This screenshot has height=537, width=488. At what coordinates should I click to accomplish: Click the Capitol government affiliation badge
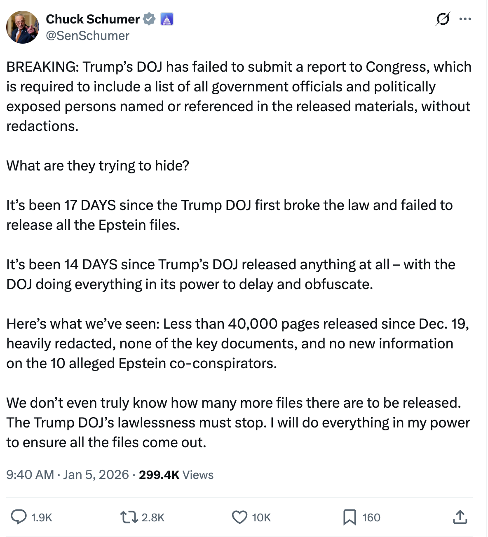pyautogui.click(x=167, y=19)
